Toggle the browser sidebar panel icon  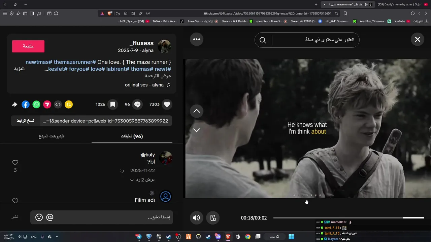[x=32, y=13]
